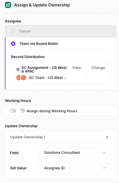Toggle Assign during Working Hours switch
The width and height of the screenshot is (119, 183).
pyautogui.click(x=13, y=111)
